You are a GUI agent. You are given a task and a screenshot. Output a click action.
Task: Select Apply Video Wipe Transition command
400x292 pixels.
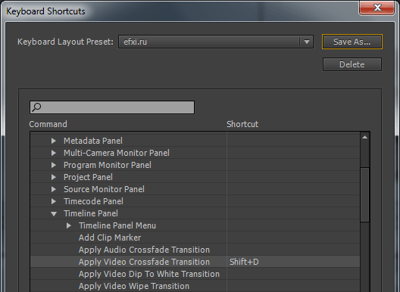(x=134, y=286)
